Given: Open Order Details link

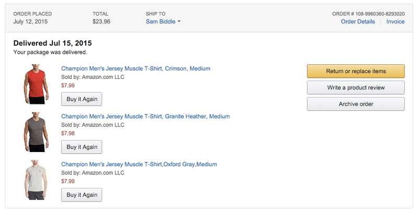Looking at the screenshot, I should click(358, 21).
